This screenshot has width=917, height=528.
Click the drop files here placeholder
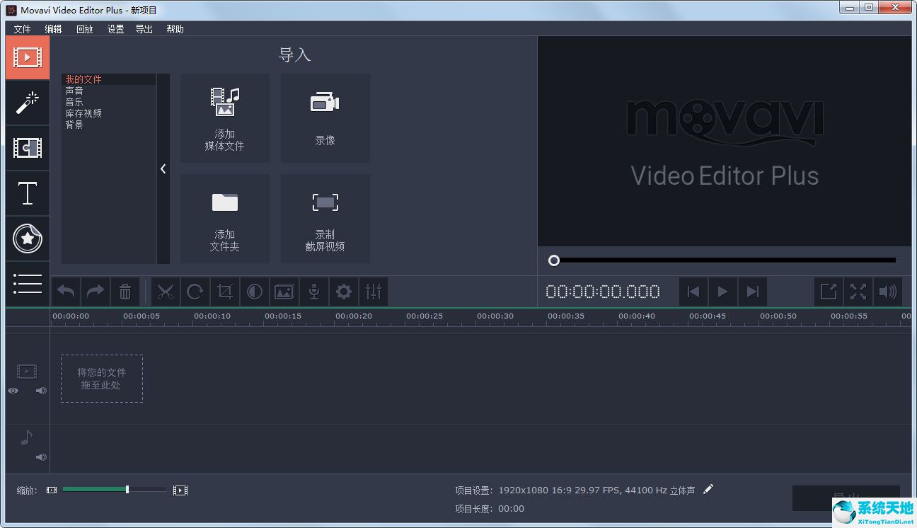click(x=102, y=379)
